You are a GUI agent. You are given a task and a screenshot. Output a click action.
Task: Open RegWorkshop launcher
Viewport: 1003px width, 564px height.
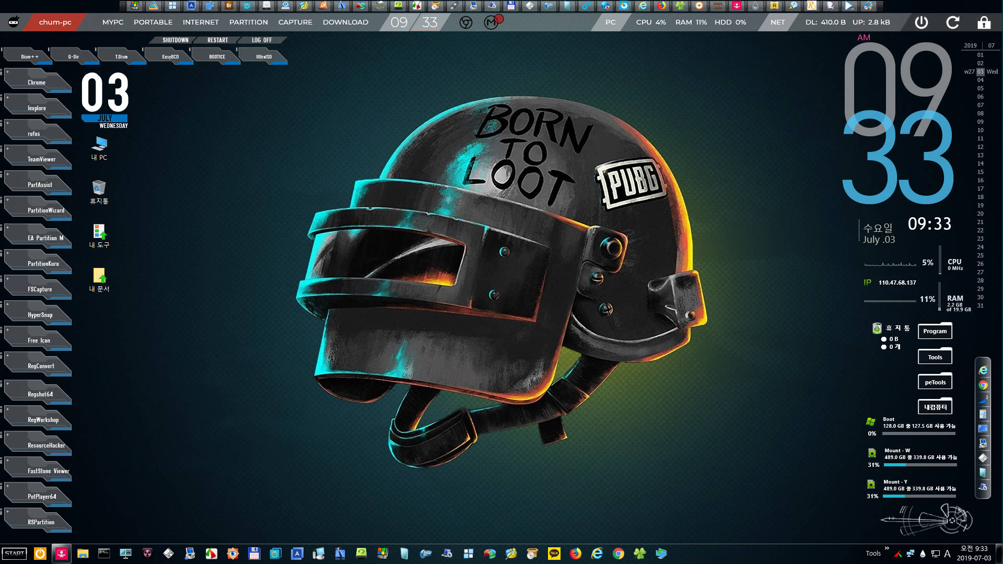point(38,419)
